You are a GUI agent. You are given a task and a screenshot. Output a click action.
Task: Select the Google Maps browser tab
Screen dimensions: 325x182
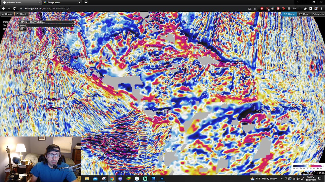pyautogui.click(x=62, y=3)
